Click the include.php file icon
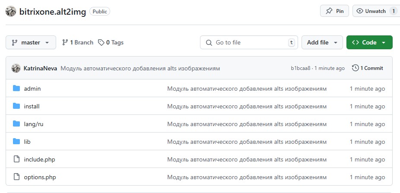The width and height of the screenshot is (400, 193). point(16,159)
